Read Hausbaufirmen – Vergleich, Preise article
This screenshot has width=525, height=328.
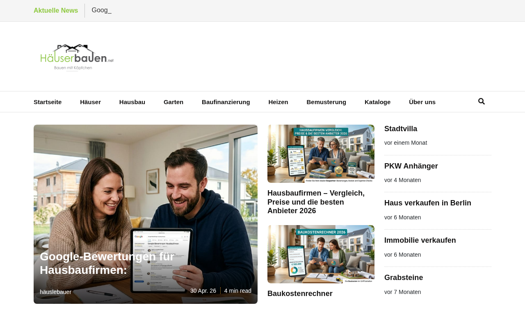point(316,202)
